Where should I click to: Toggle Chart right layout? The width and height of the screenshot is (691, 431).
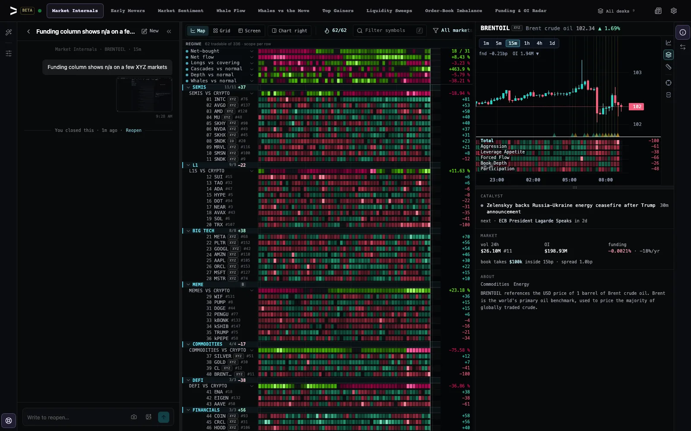point(289,31)
